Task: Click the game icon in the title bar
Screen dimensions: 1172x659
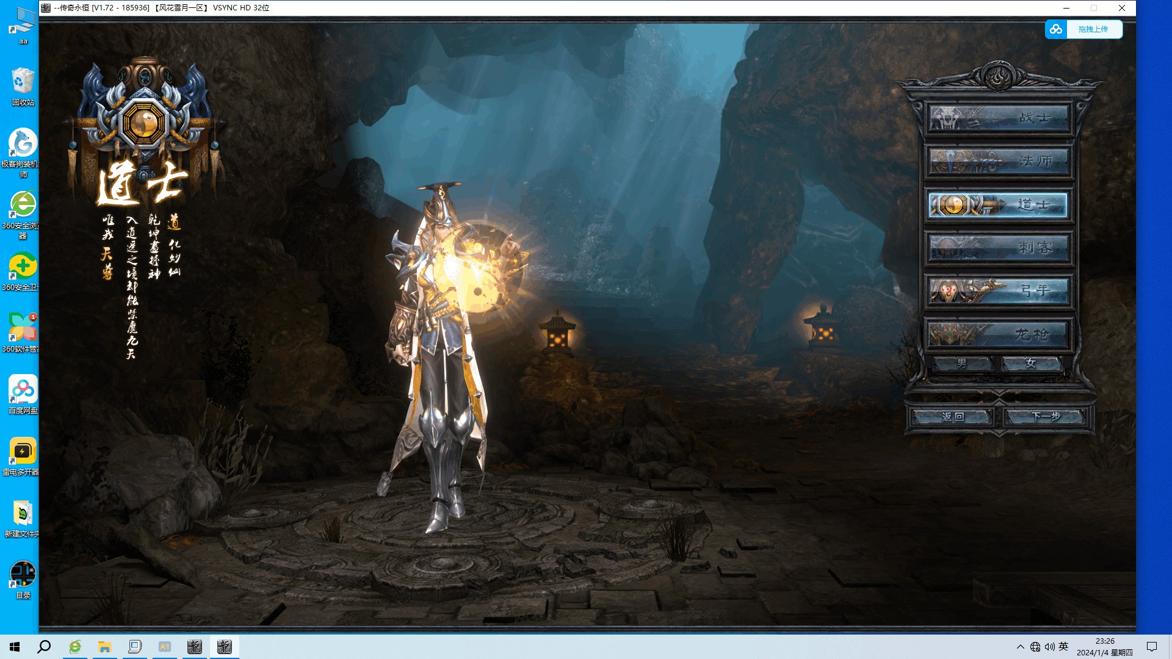Action: tap(46, 8)
